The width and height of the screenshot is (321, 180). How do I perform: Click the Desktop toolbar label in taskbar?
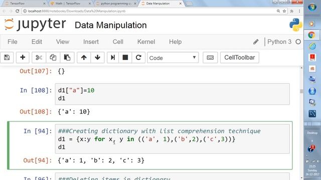pyautogui.click(x=312, y=133)
